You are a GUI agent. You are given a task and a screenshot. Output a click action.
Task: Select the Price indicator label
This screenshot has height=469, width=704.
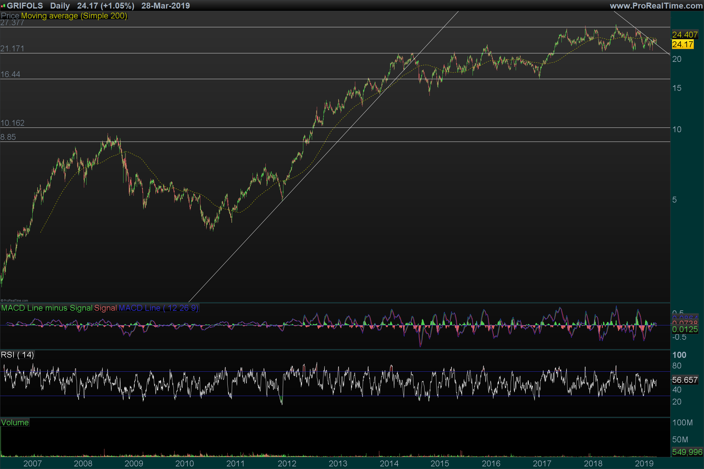coord(10,16)
